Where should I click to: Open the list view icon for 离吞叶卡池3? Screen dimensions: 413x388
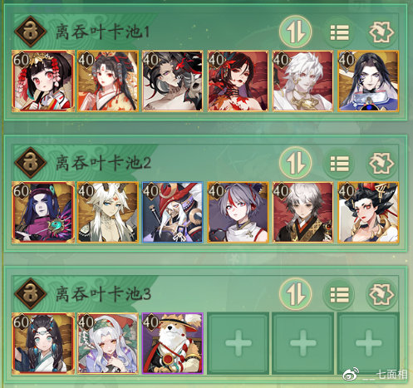[339, 295]
